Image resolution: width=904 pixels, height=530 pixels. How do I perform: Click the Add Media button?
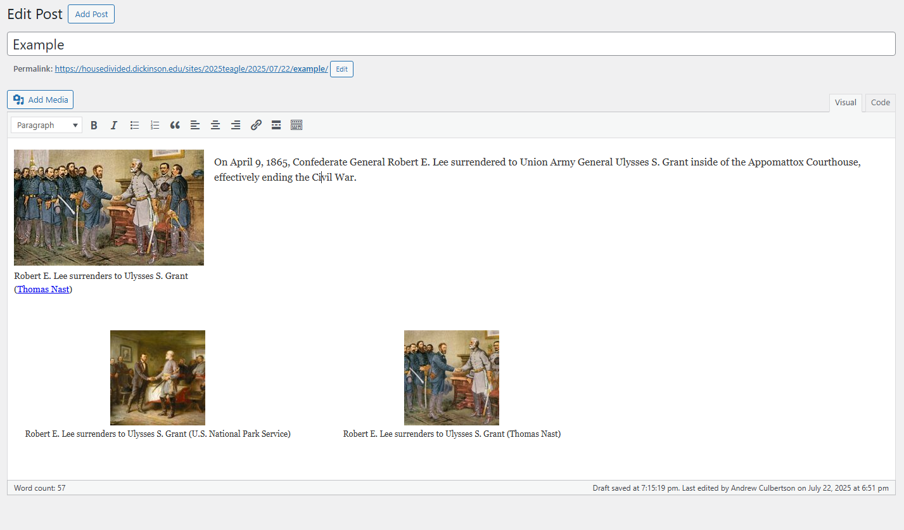coord(41,100)
